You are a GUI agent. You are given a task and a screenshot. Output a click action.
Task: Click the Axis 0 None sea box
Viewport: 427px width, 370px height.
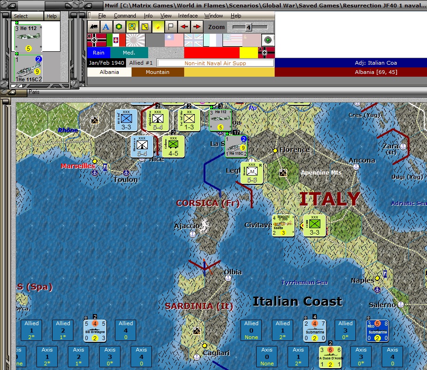[x=267, y=357]
